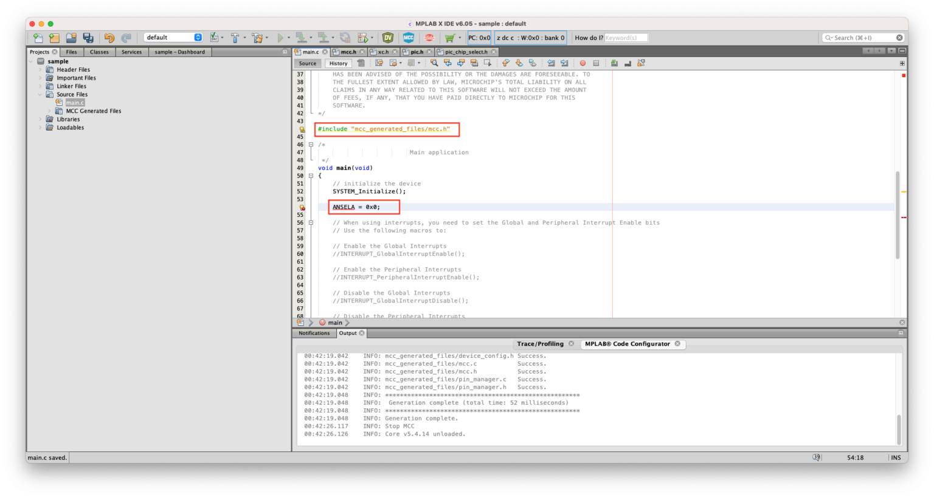Click the magnifier Find Selection icon
The width and height of the screenshot is (934, 497).
pyautogui.click(x=434, y=63)
